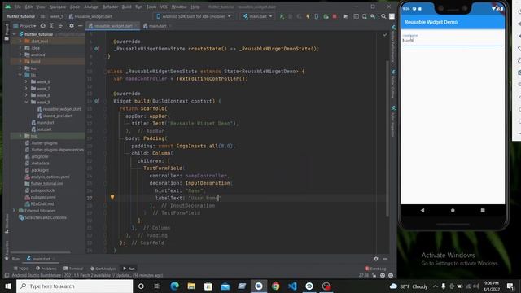521x293 pixels.
Task: Select test.dart in project tree
Action: 42,129
